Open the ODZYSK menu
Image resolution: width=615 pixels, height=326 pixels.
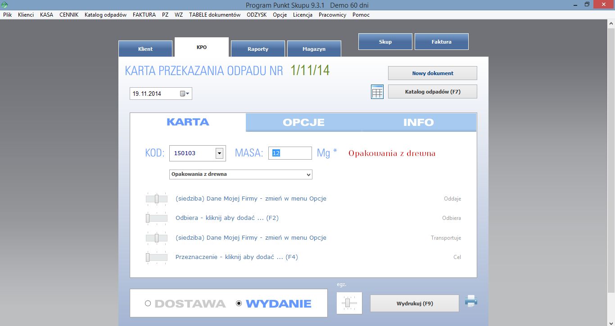click(257, 15)
